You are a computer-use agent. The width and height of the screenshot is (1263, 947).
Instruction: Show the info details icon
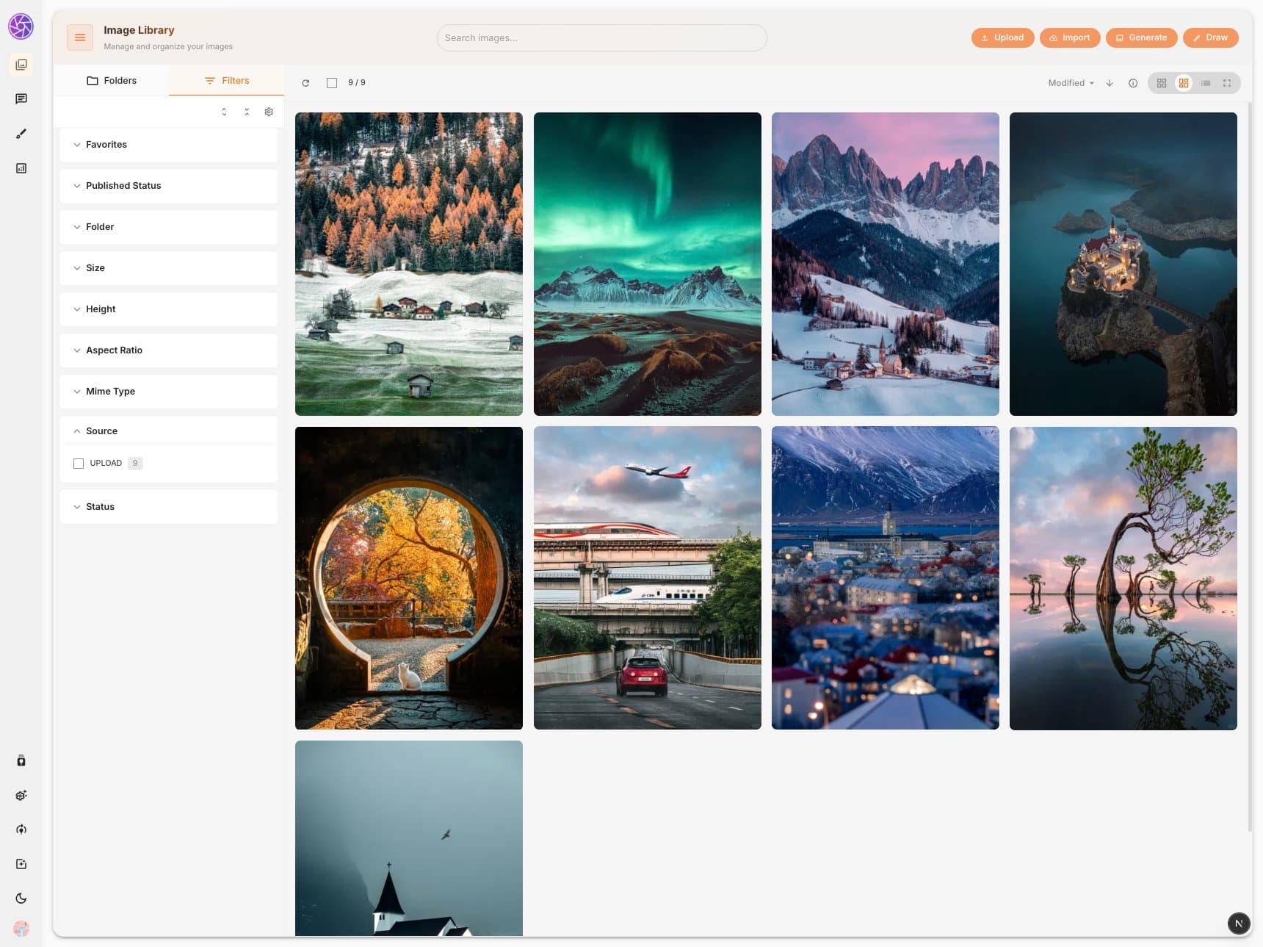pos(1133,83)
